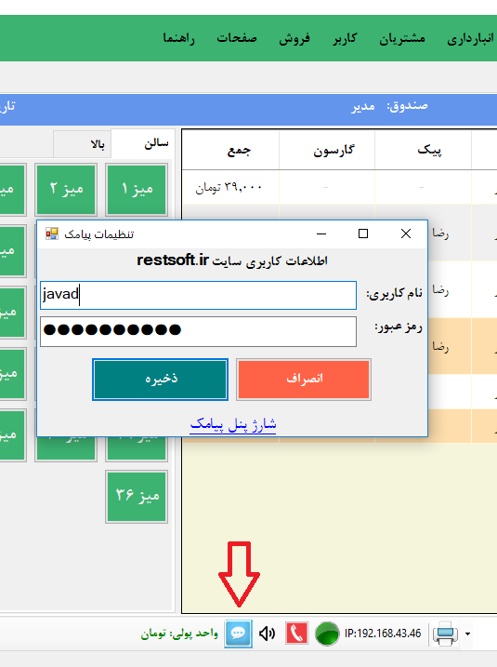Click the username field containing javad
The image size is (497, 667).
coord(198,295)
